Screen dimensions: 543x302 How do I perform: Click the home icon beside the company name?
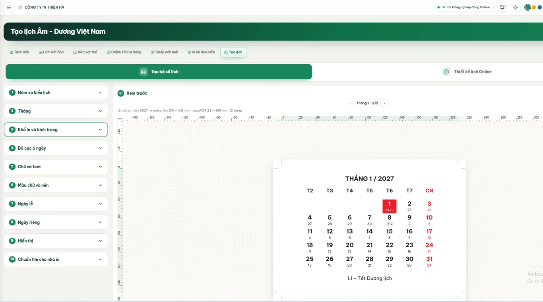(x=20, y=8)
